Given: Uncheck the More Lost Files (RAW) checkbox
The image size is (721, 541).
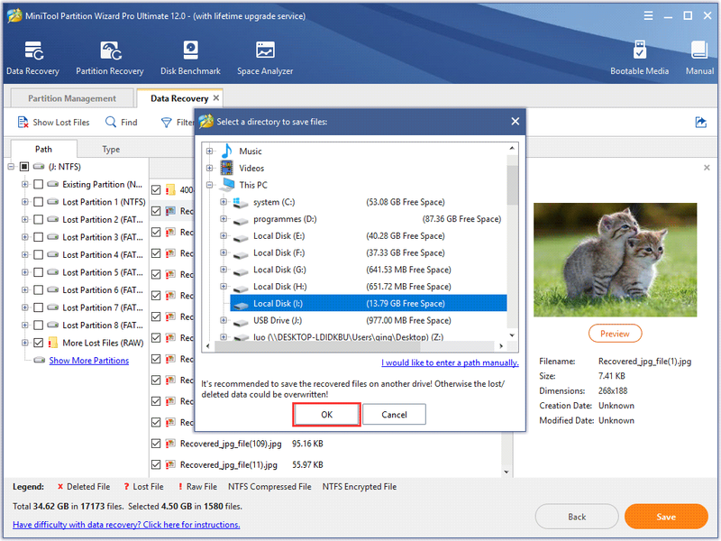Looking at the screenshot, I should [39, 343].
